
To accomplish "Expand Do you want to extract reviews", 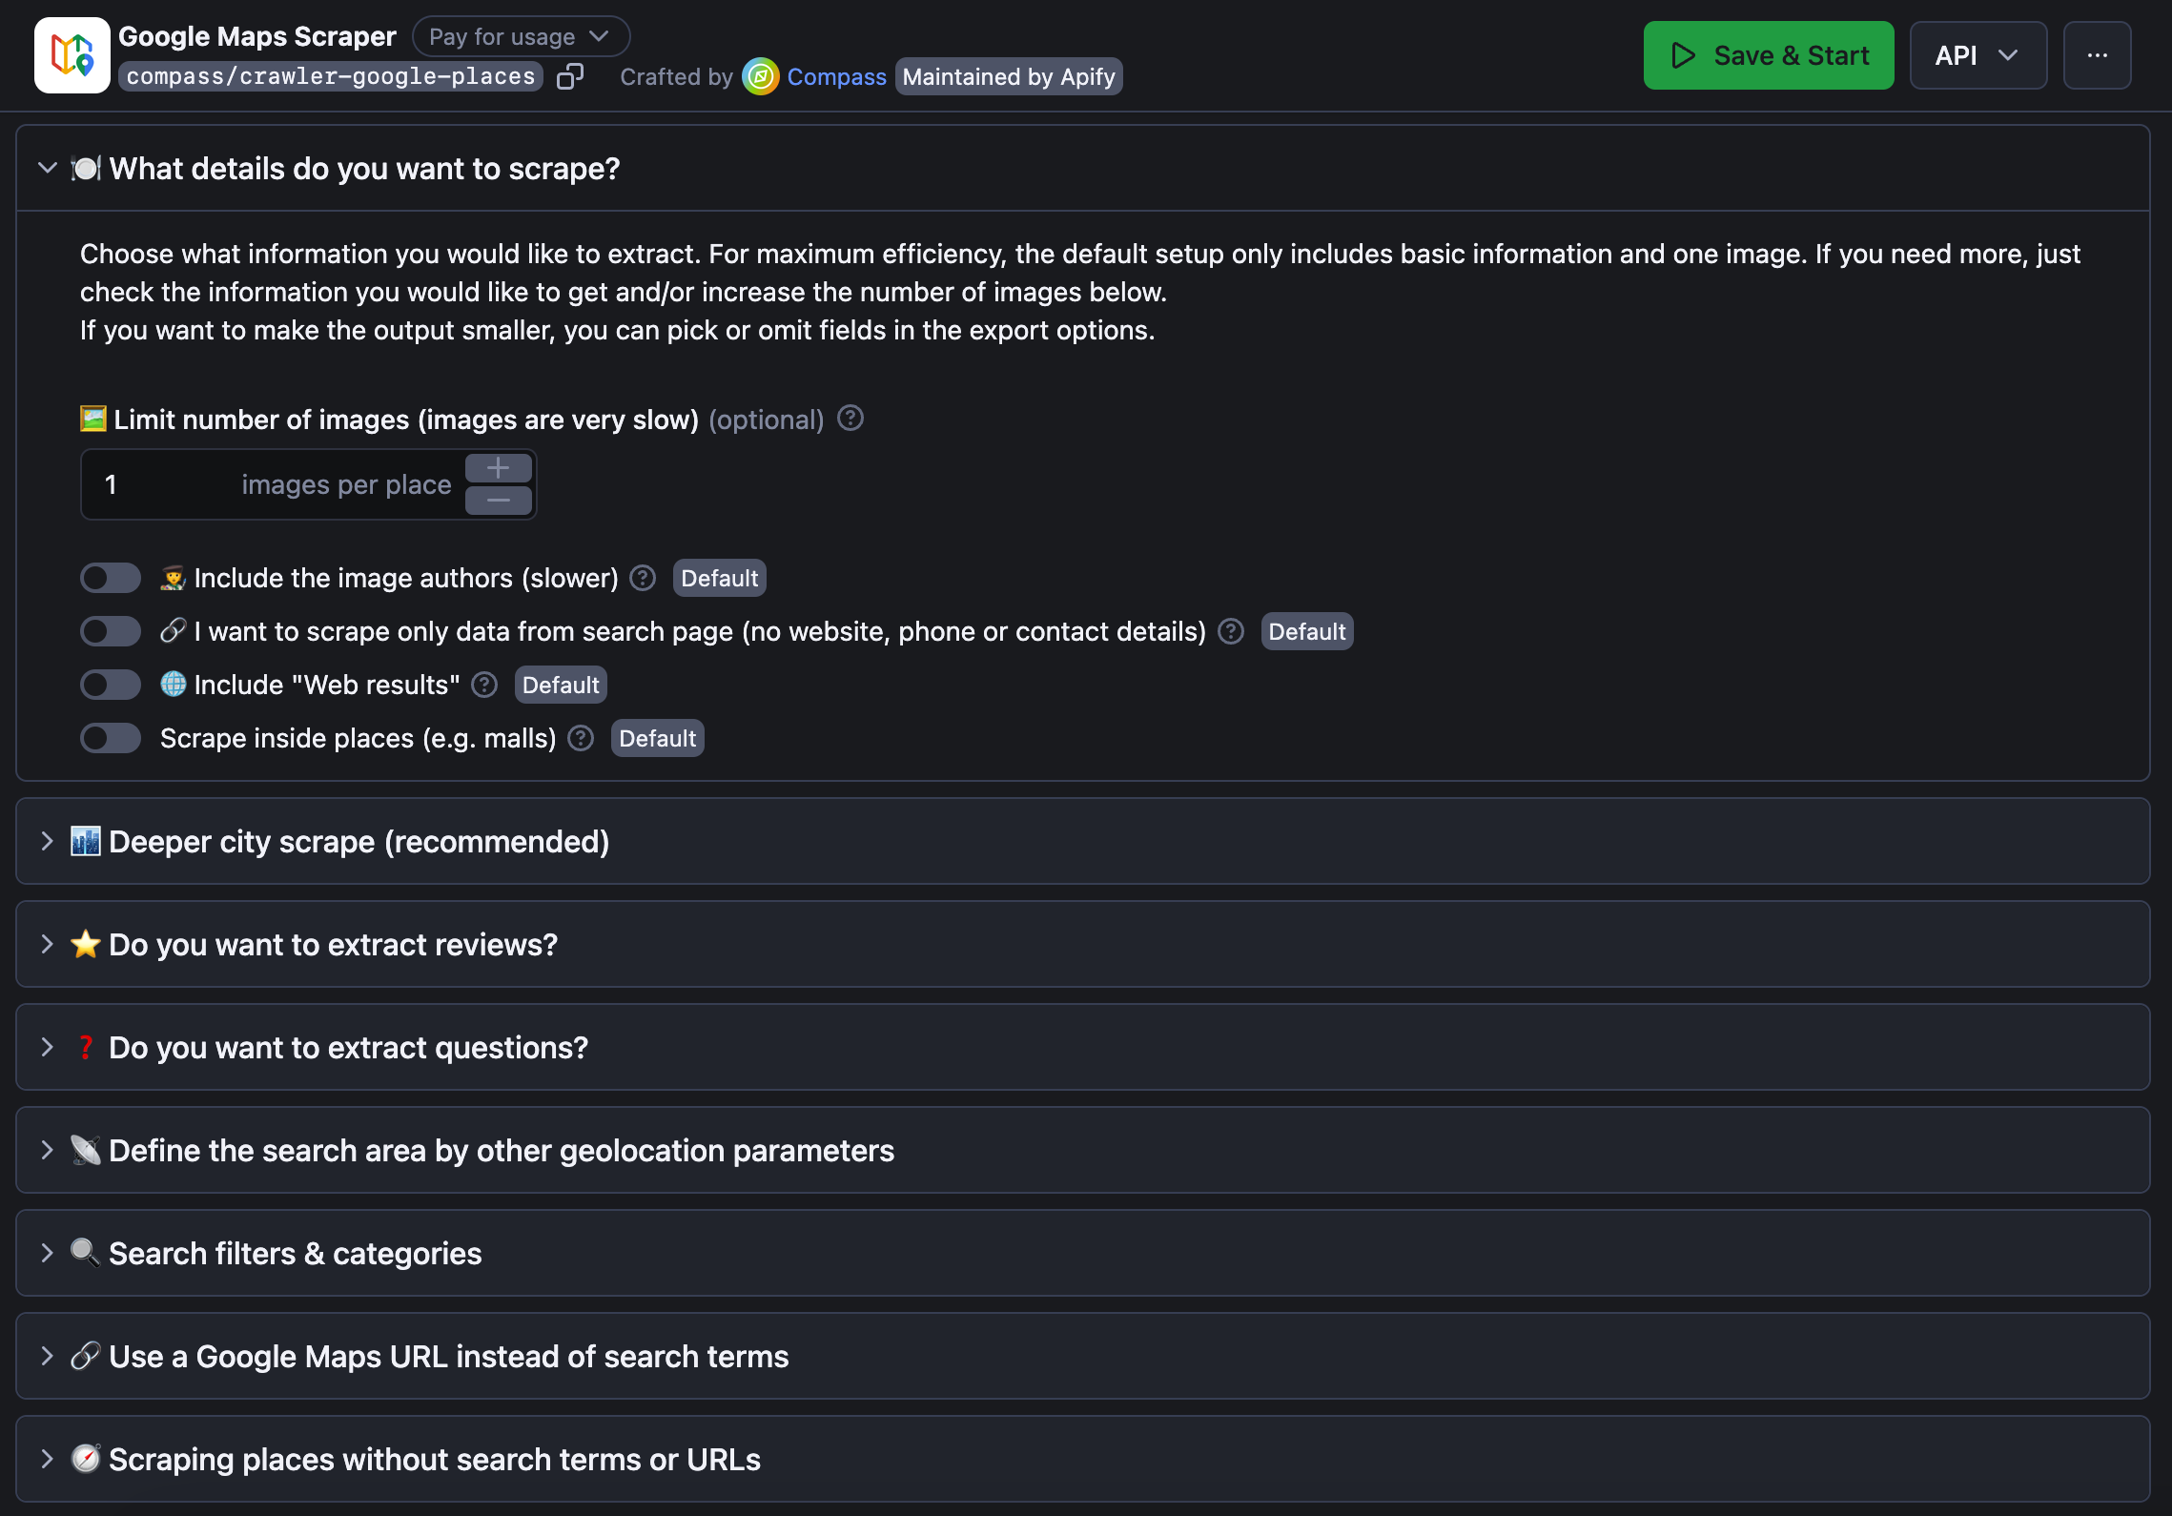I will point(1083,944).
